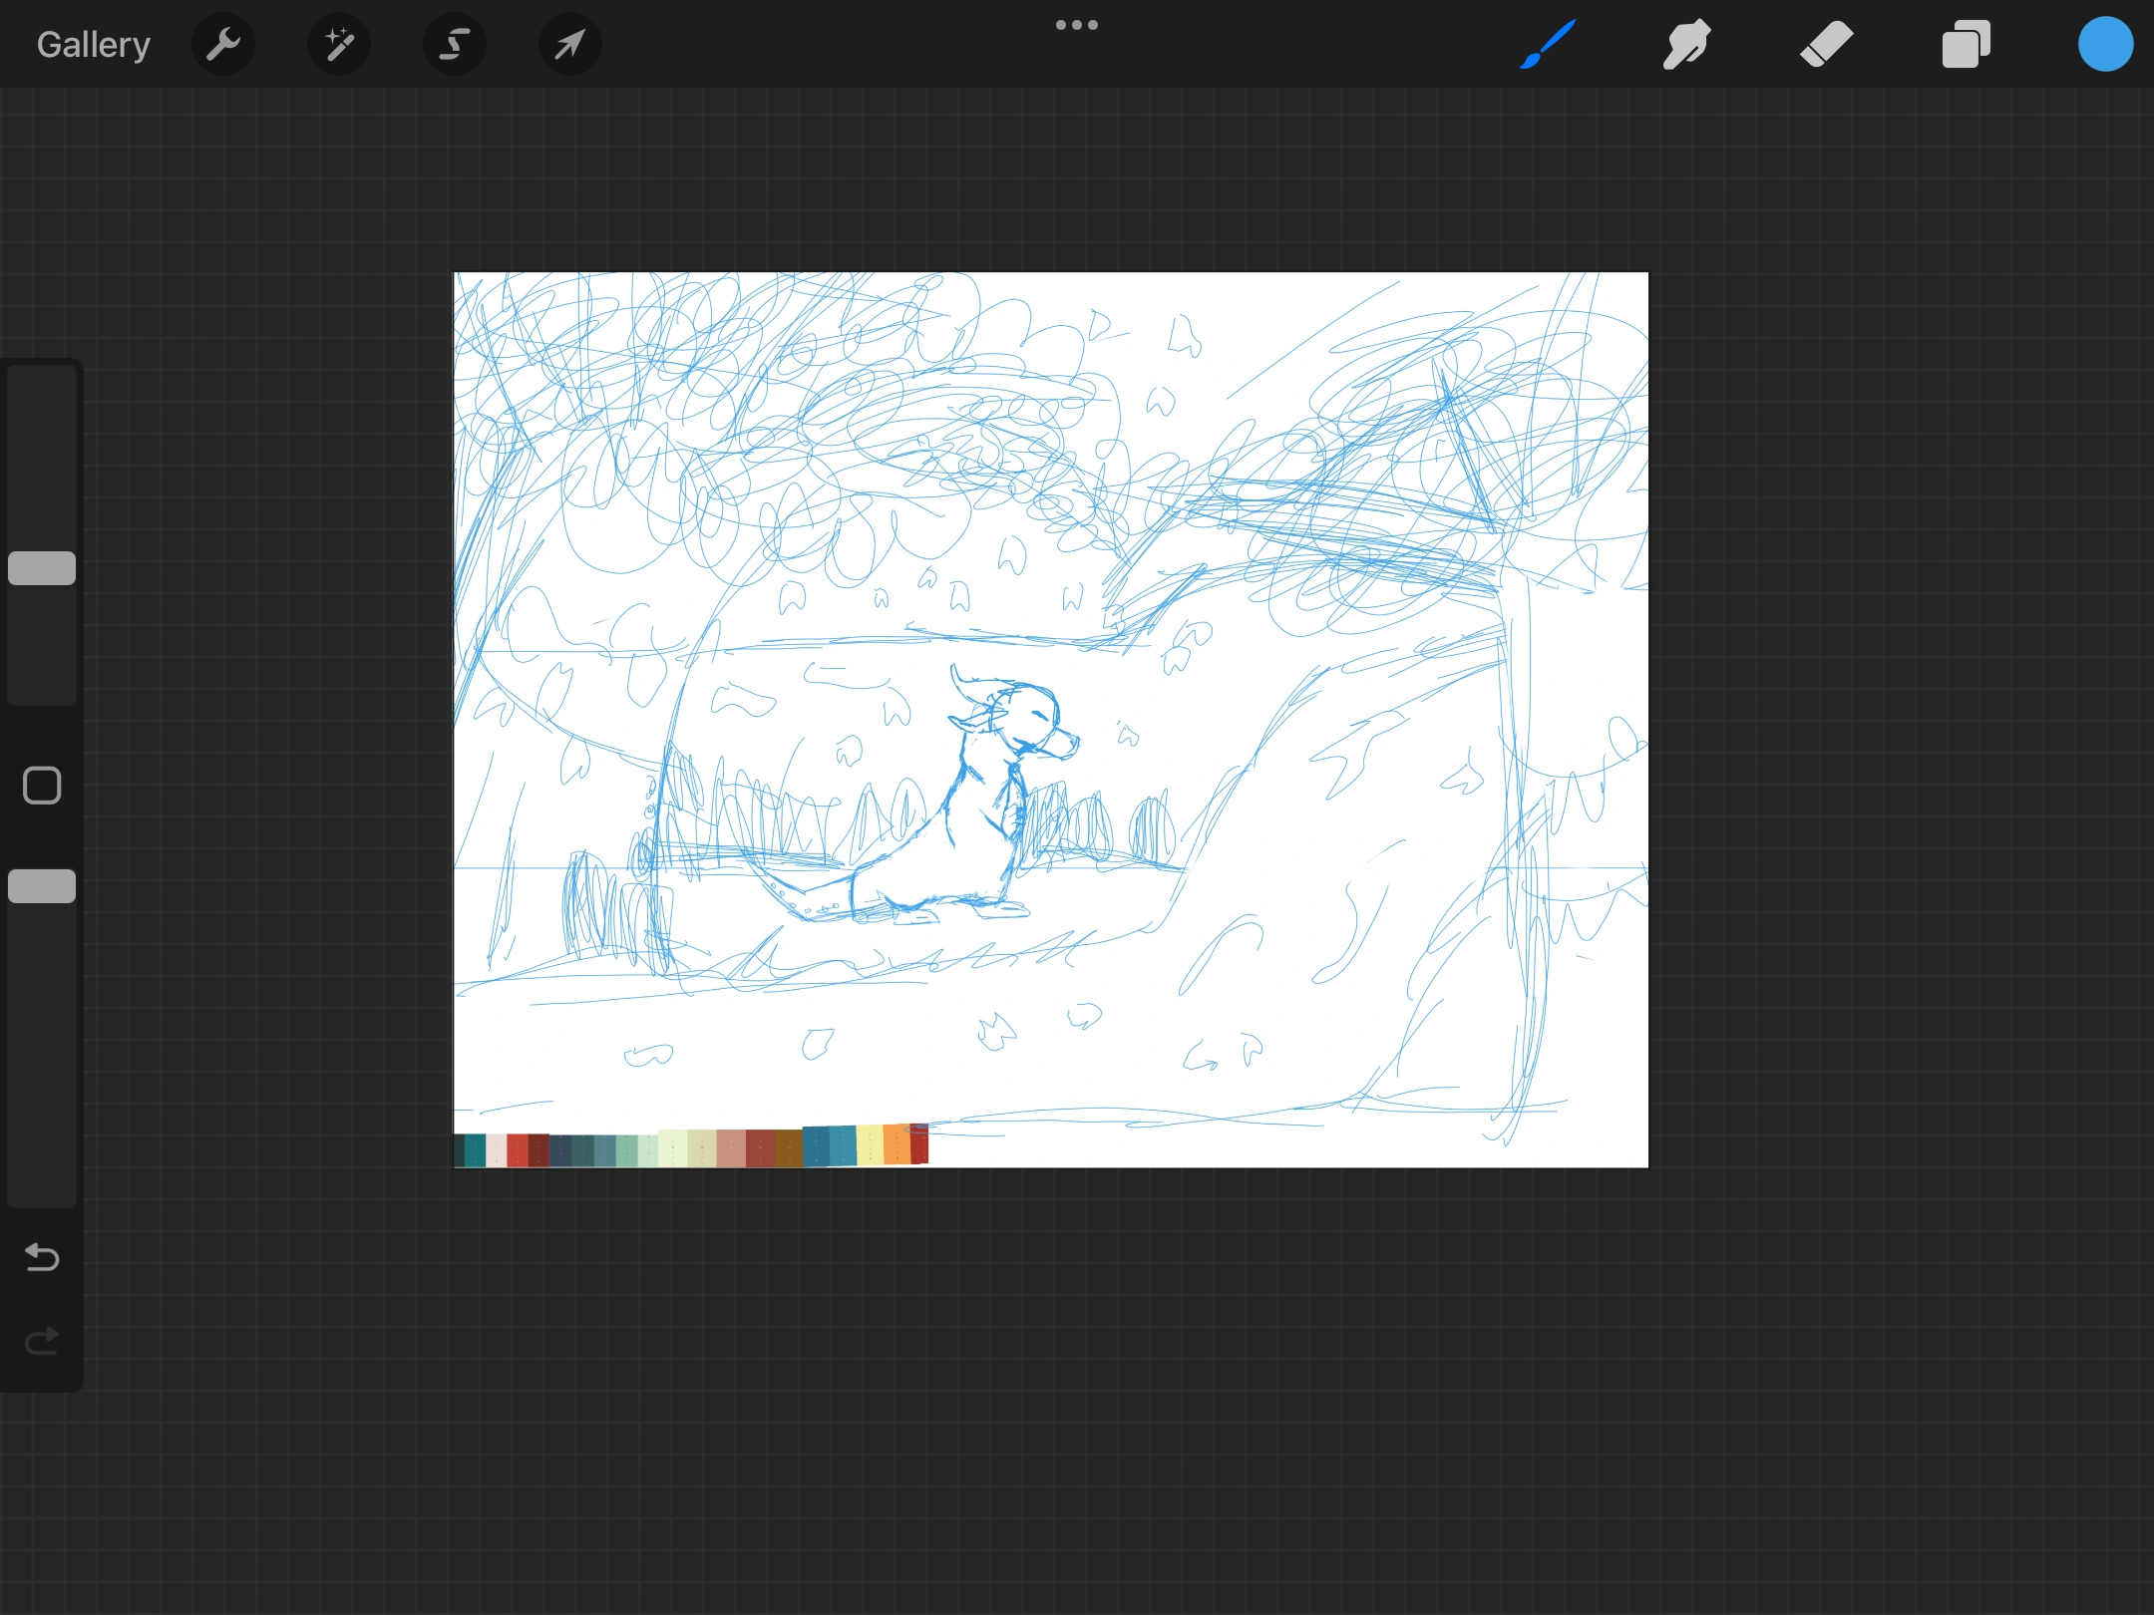Screen dimensions: 2154x1615
Task: Tap the dog sketch on the canvas
Action: tap(987, 798)
